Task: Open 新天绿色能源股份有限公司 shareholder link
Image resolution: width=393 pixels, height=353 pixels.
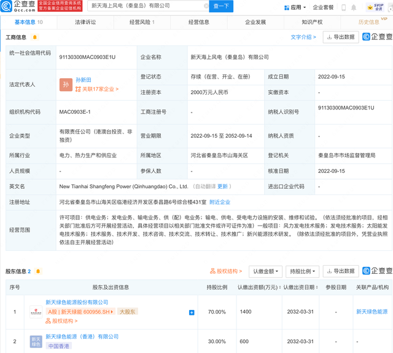Action: 77,303
